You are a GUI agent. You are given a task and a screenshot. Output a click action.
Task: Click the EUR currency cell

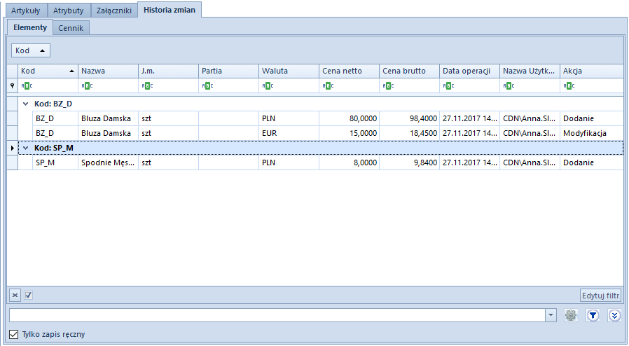click(289, 133)
